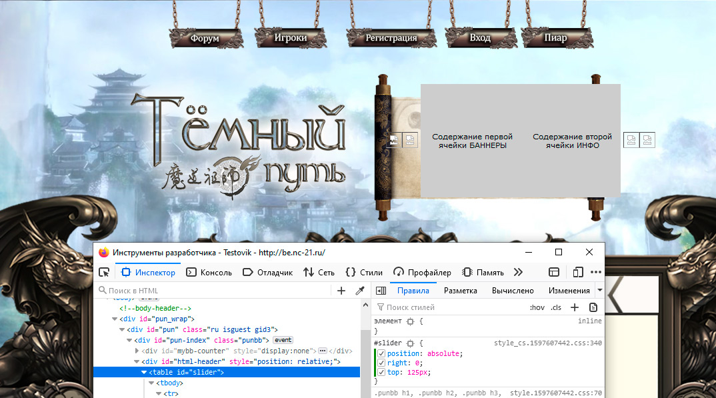Toggle the sidebar pane collapse icon
The width and height of the screenshot is (716, 398).
coord(381,291)
